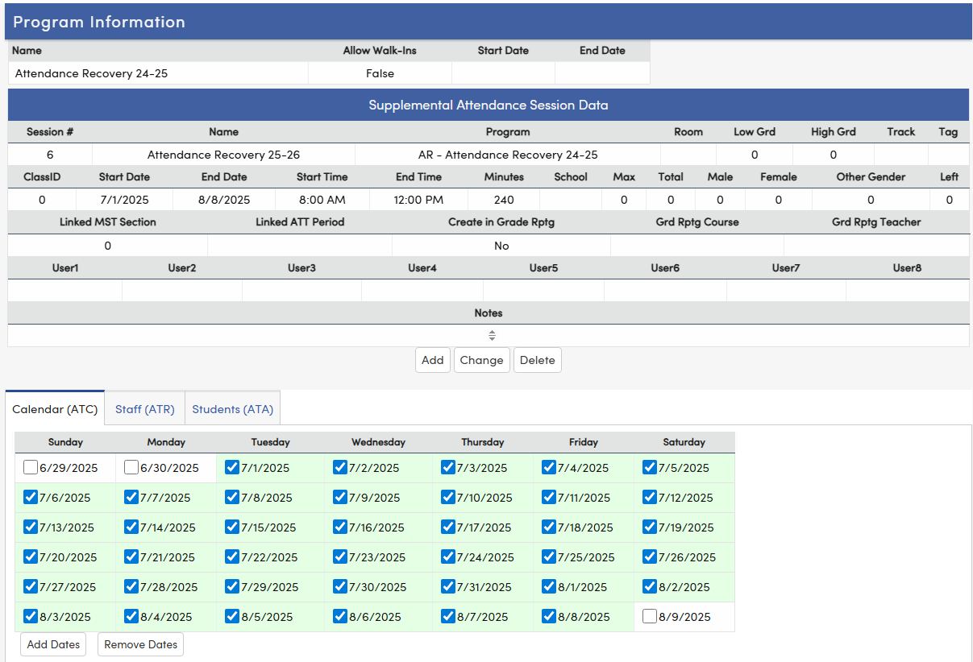Click the AR - Attendance Recovery 24-25 program cell

pyautogui.click(x=508, y=155)
